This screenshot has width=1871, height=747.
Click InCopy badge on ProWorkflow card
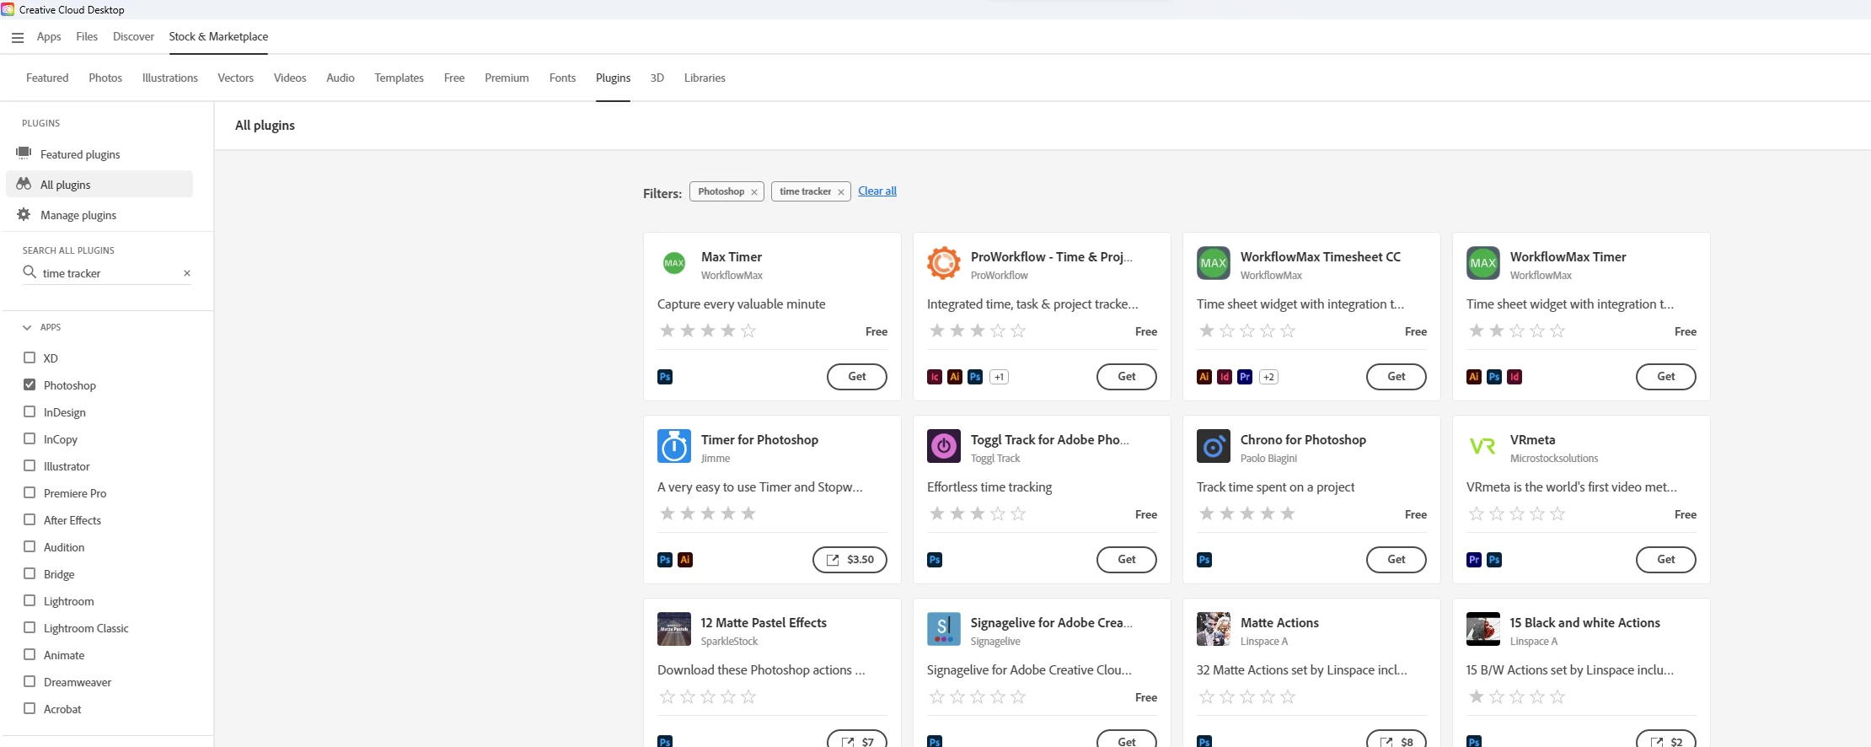pyautogui.click(x=935, y=377)
